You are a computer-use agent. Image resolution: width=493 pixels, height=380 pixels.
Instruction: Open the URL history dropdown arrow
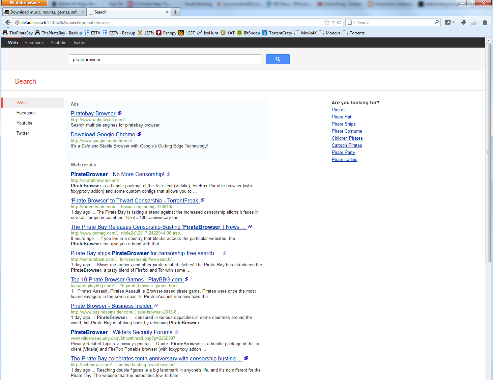point(333,22)
